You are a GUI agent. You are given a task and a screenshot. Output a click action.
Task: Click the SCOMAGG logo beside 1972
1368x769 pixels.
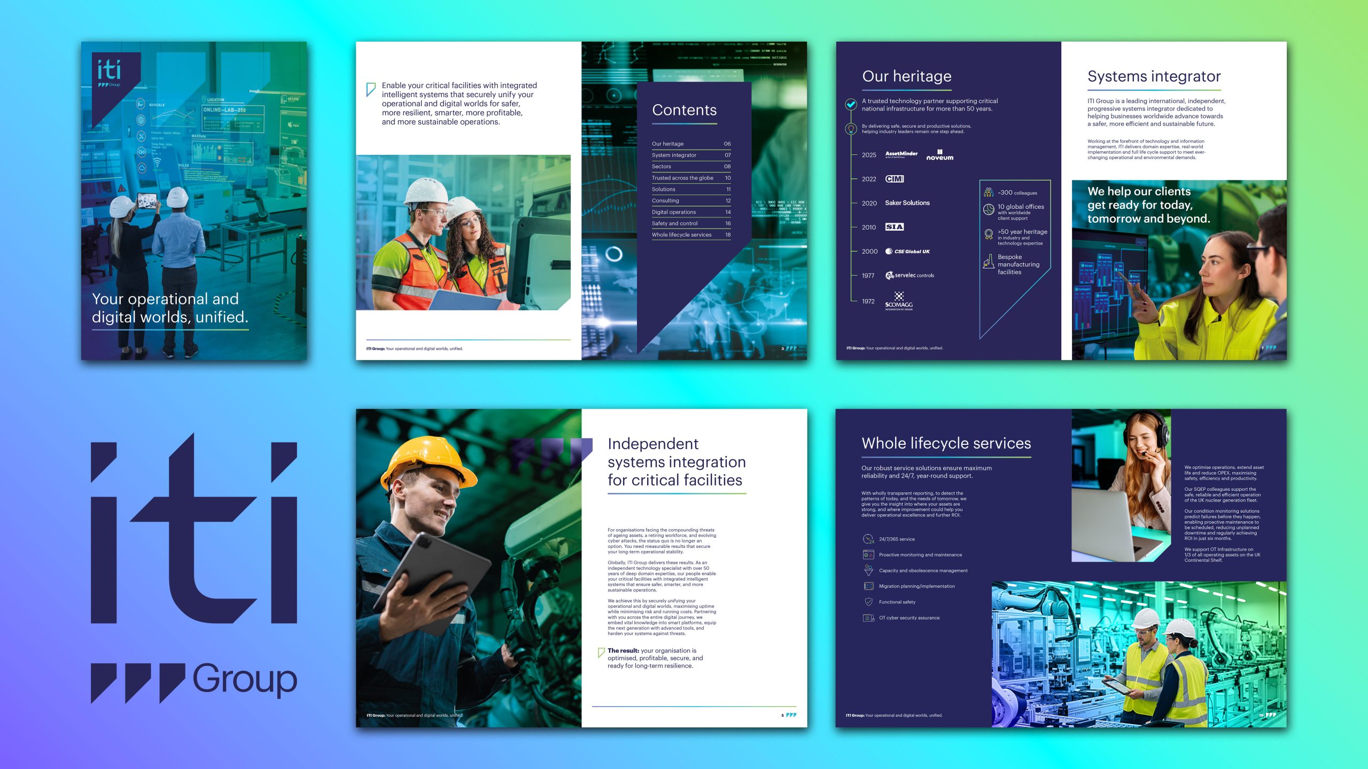point(899,301)
